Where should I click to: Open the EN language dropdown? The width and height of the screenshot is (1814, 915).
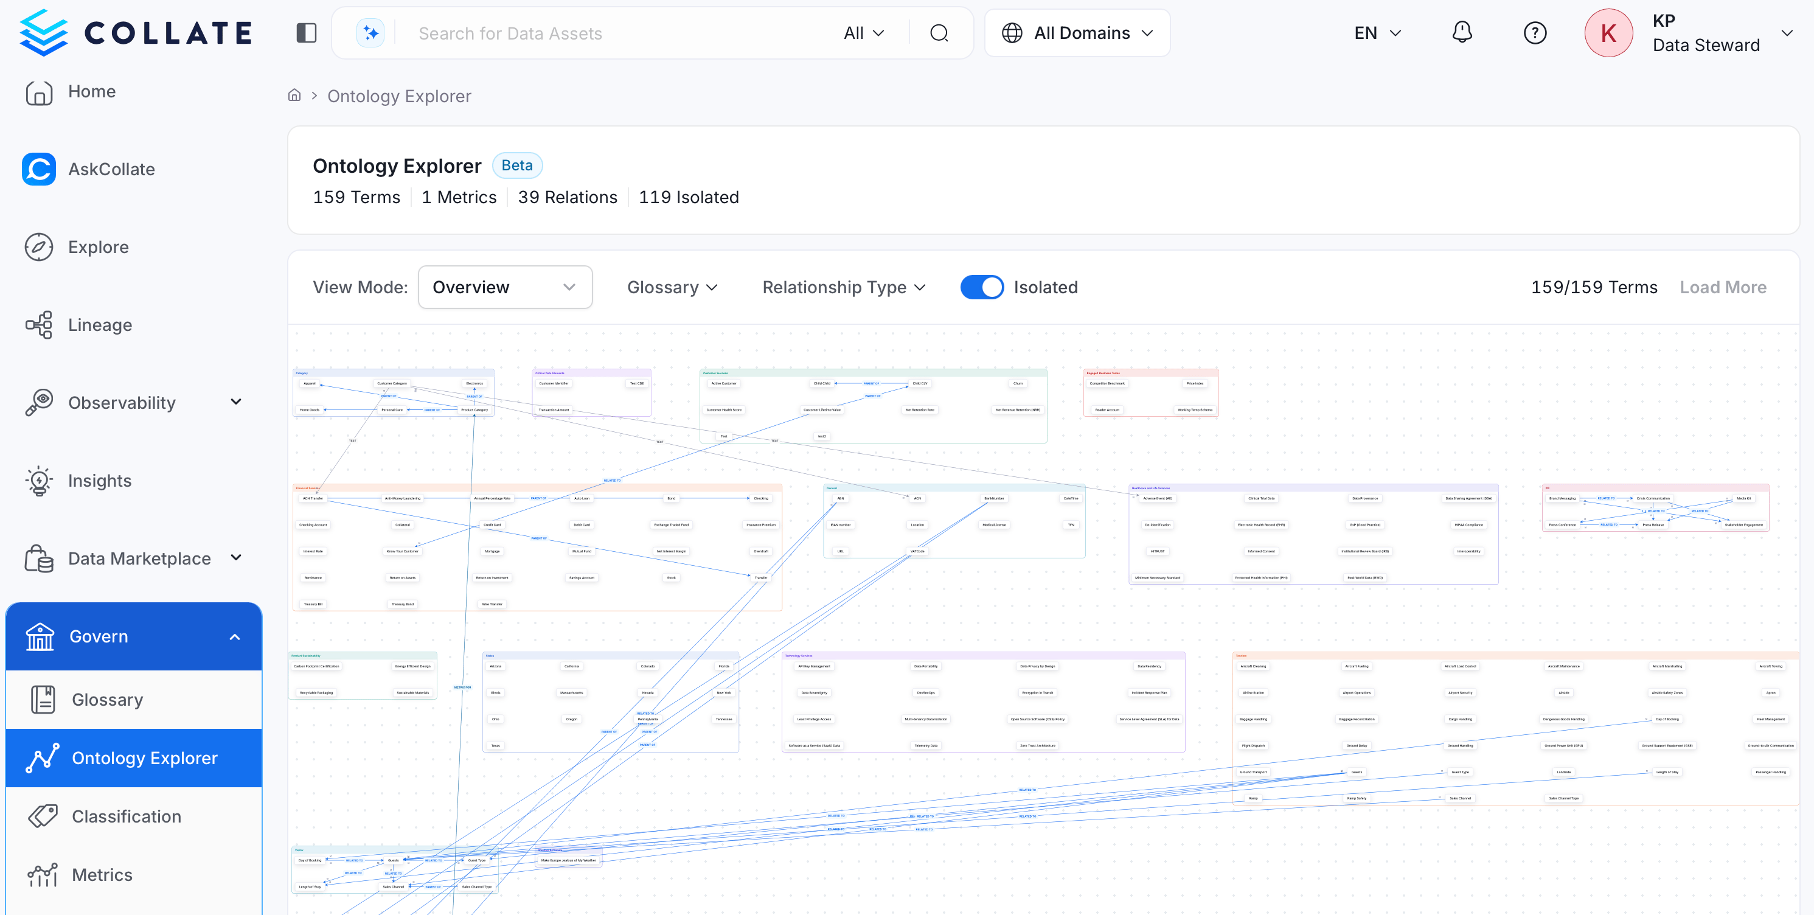(1377, 33)
